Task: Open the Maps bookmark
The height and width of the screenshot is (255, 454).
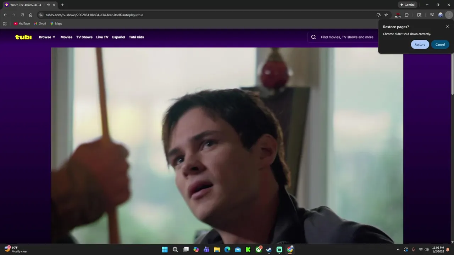Action: coord(56,23)
